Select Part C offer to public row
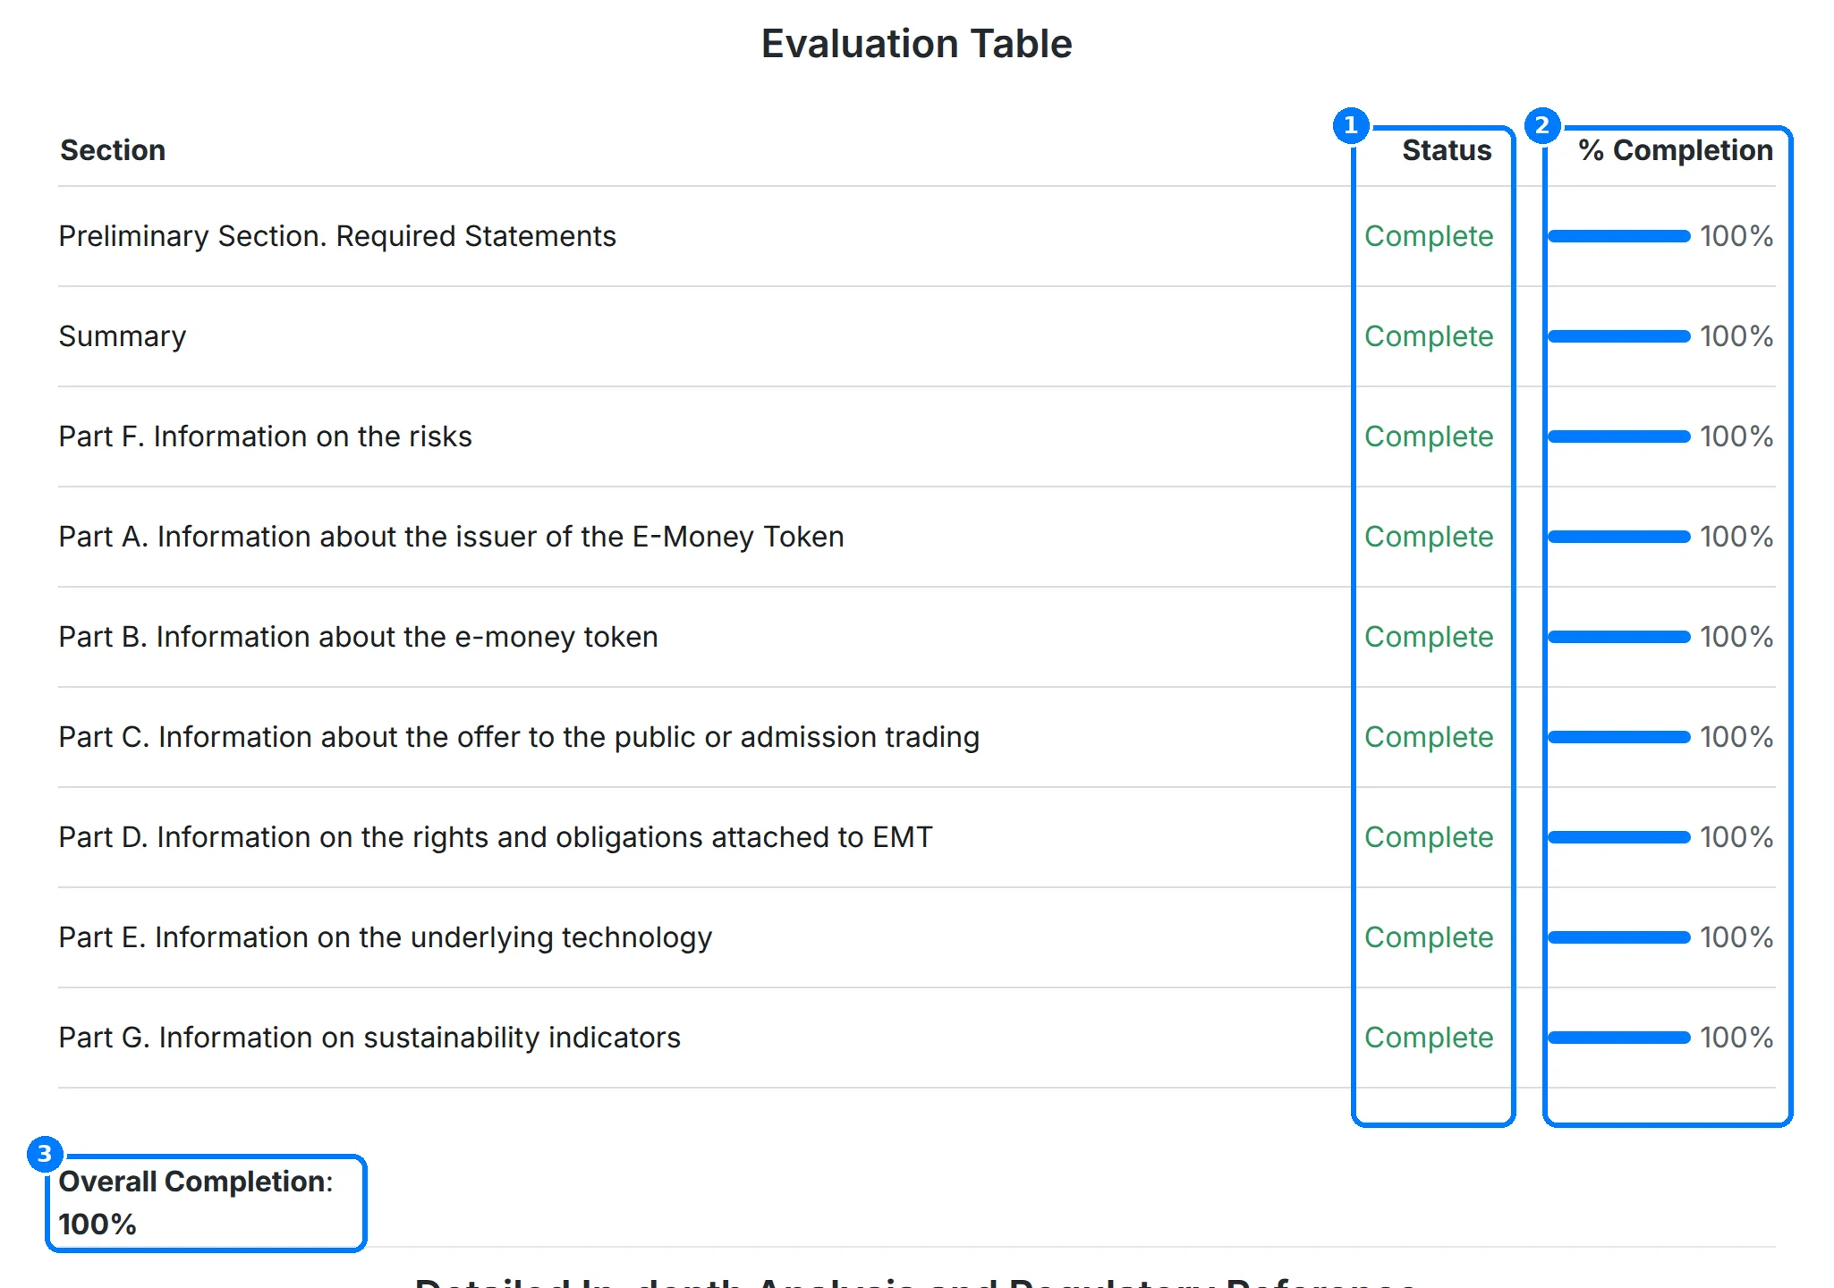 pyautogui.click(x=917, y=737)
